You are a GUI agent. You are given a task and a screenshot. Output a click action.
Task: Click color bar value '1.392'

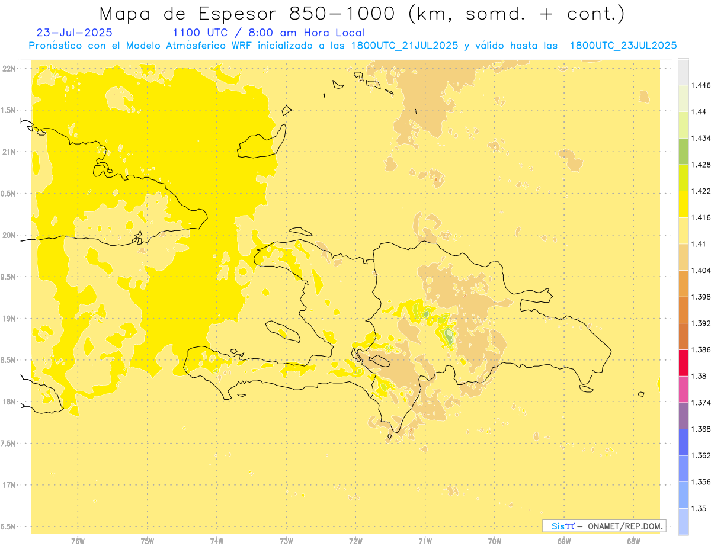click(700, 323)
